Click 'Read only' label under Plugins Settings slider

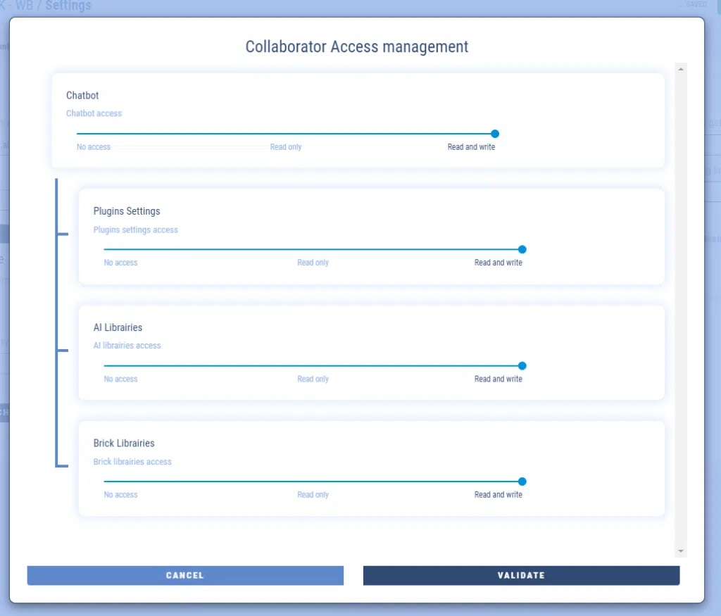(x=313, y=263)
